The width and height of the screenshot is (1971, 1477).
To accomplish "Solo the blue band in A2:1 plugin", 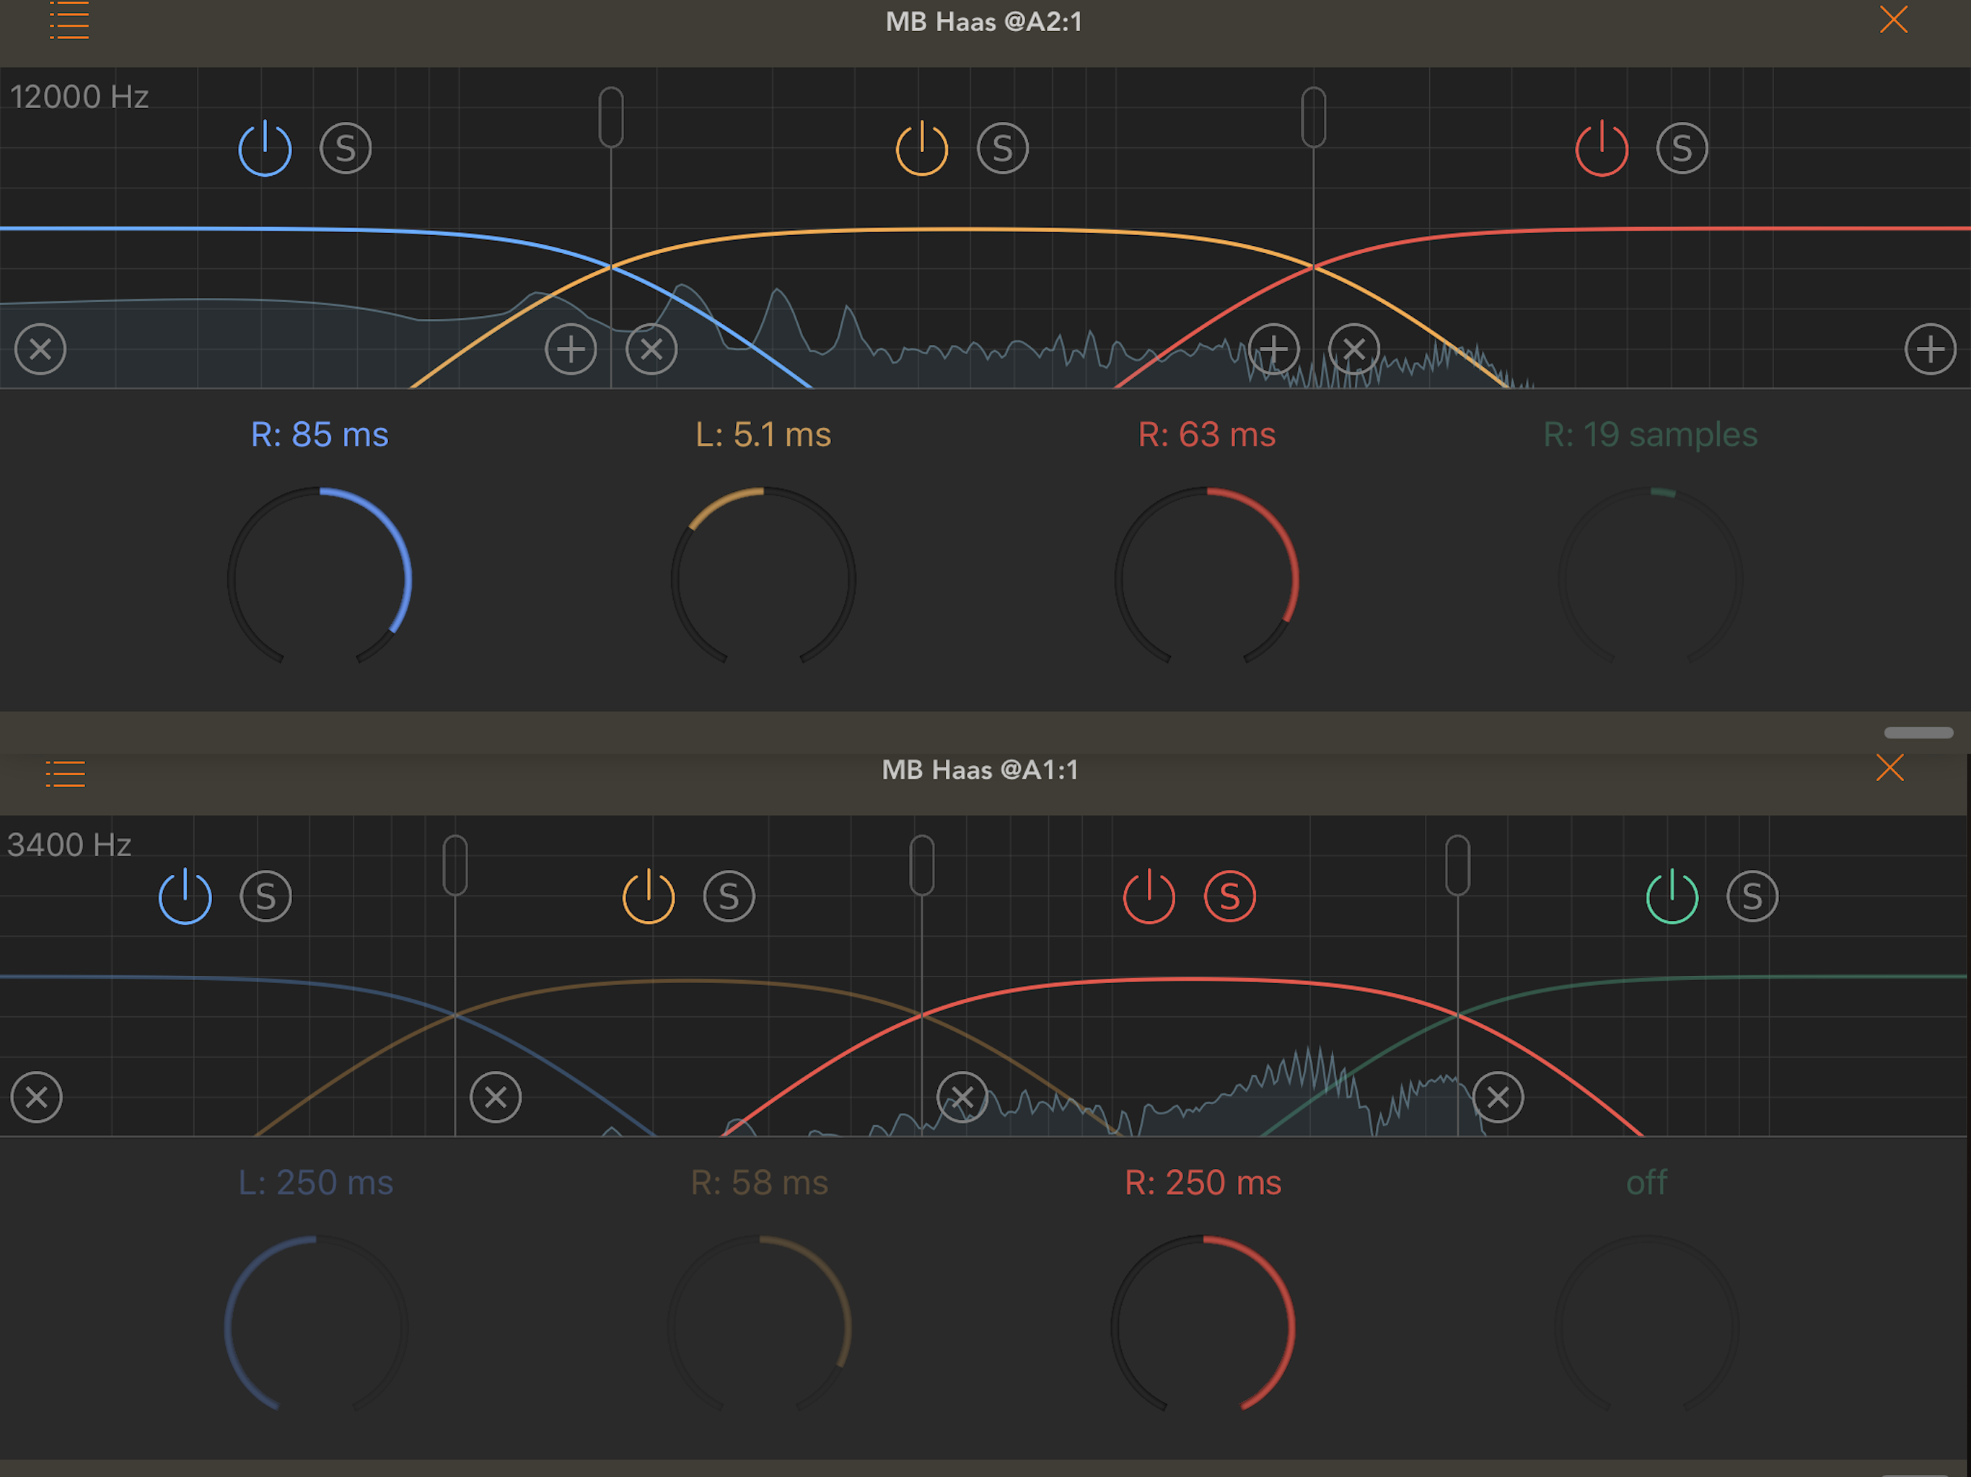I will click(x=345, y=149).
